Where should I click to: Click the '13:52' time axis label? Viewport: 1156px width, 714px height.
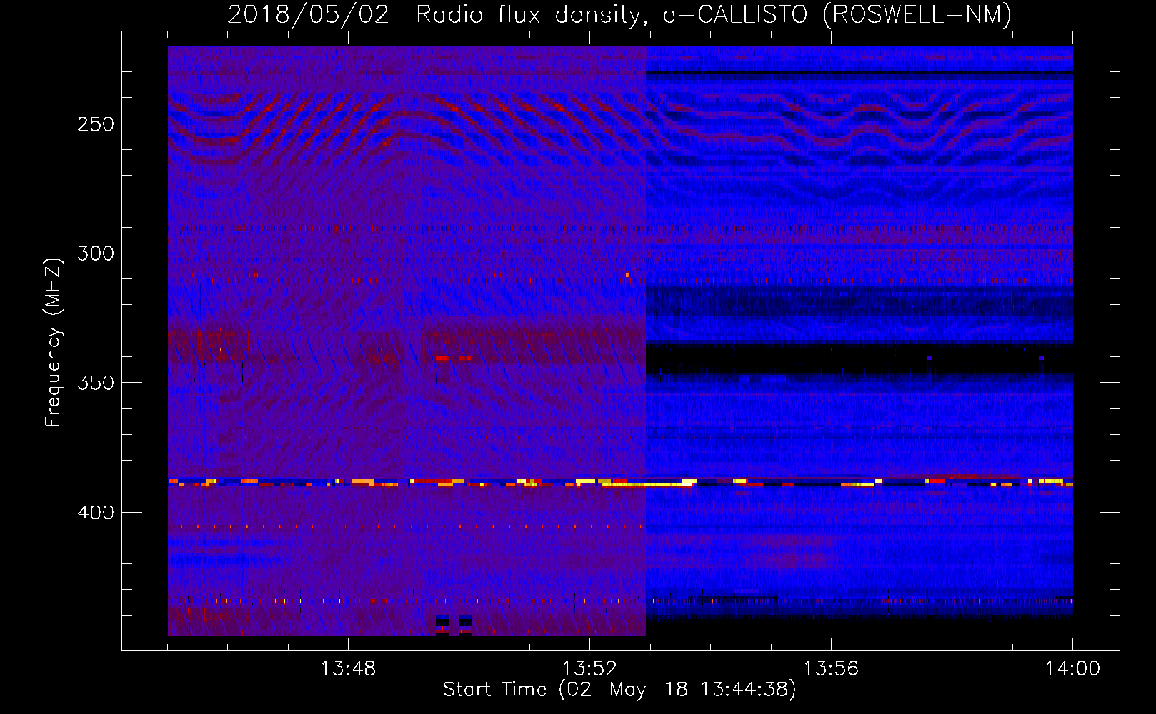589,669
